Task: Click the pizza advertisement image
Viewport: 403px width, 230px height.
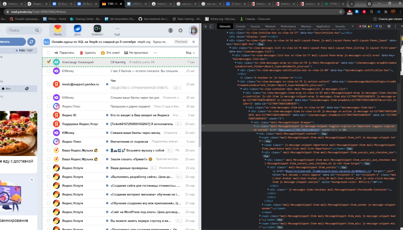Action: (19, 133)
